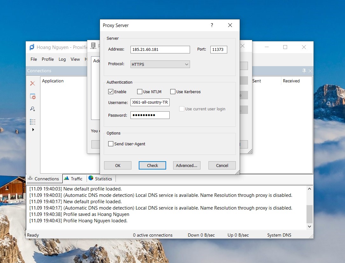Switch to the Traffic tab
Screen dimensions: 345x263
tap(74, 179)
